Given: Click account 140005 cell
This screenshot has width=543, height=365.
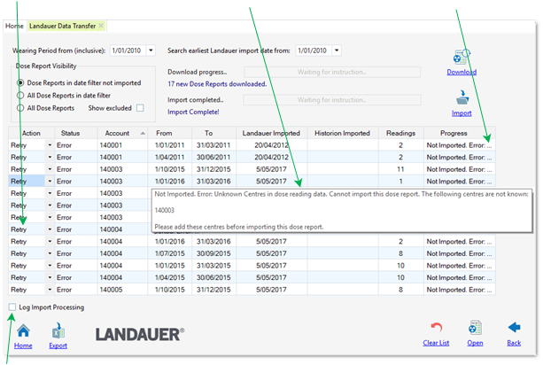Looking at the screenshot, I should pos(122,290).
